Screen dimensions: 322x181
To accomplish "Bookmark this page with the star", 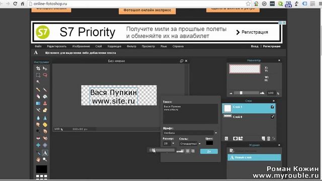I will [x=248, y=4].
